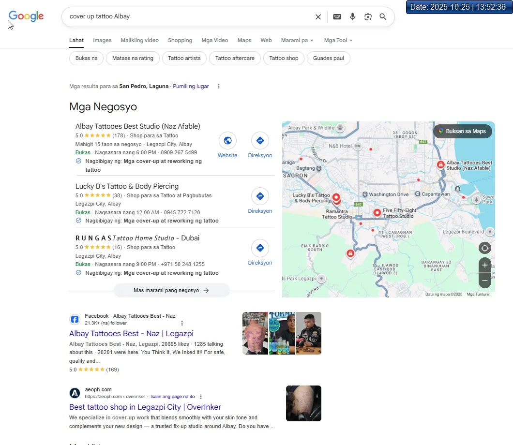The height and width of the screenshot is (445, 513).
Task: Switch to the Shopping tab
Action: pos(180,41)
